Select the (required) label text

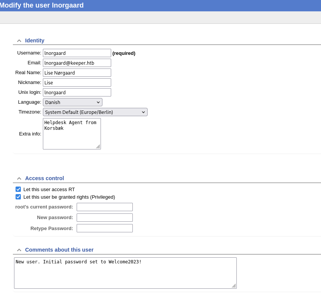(124, 53)
